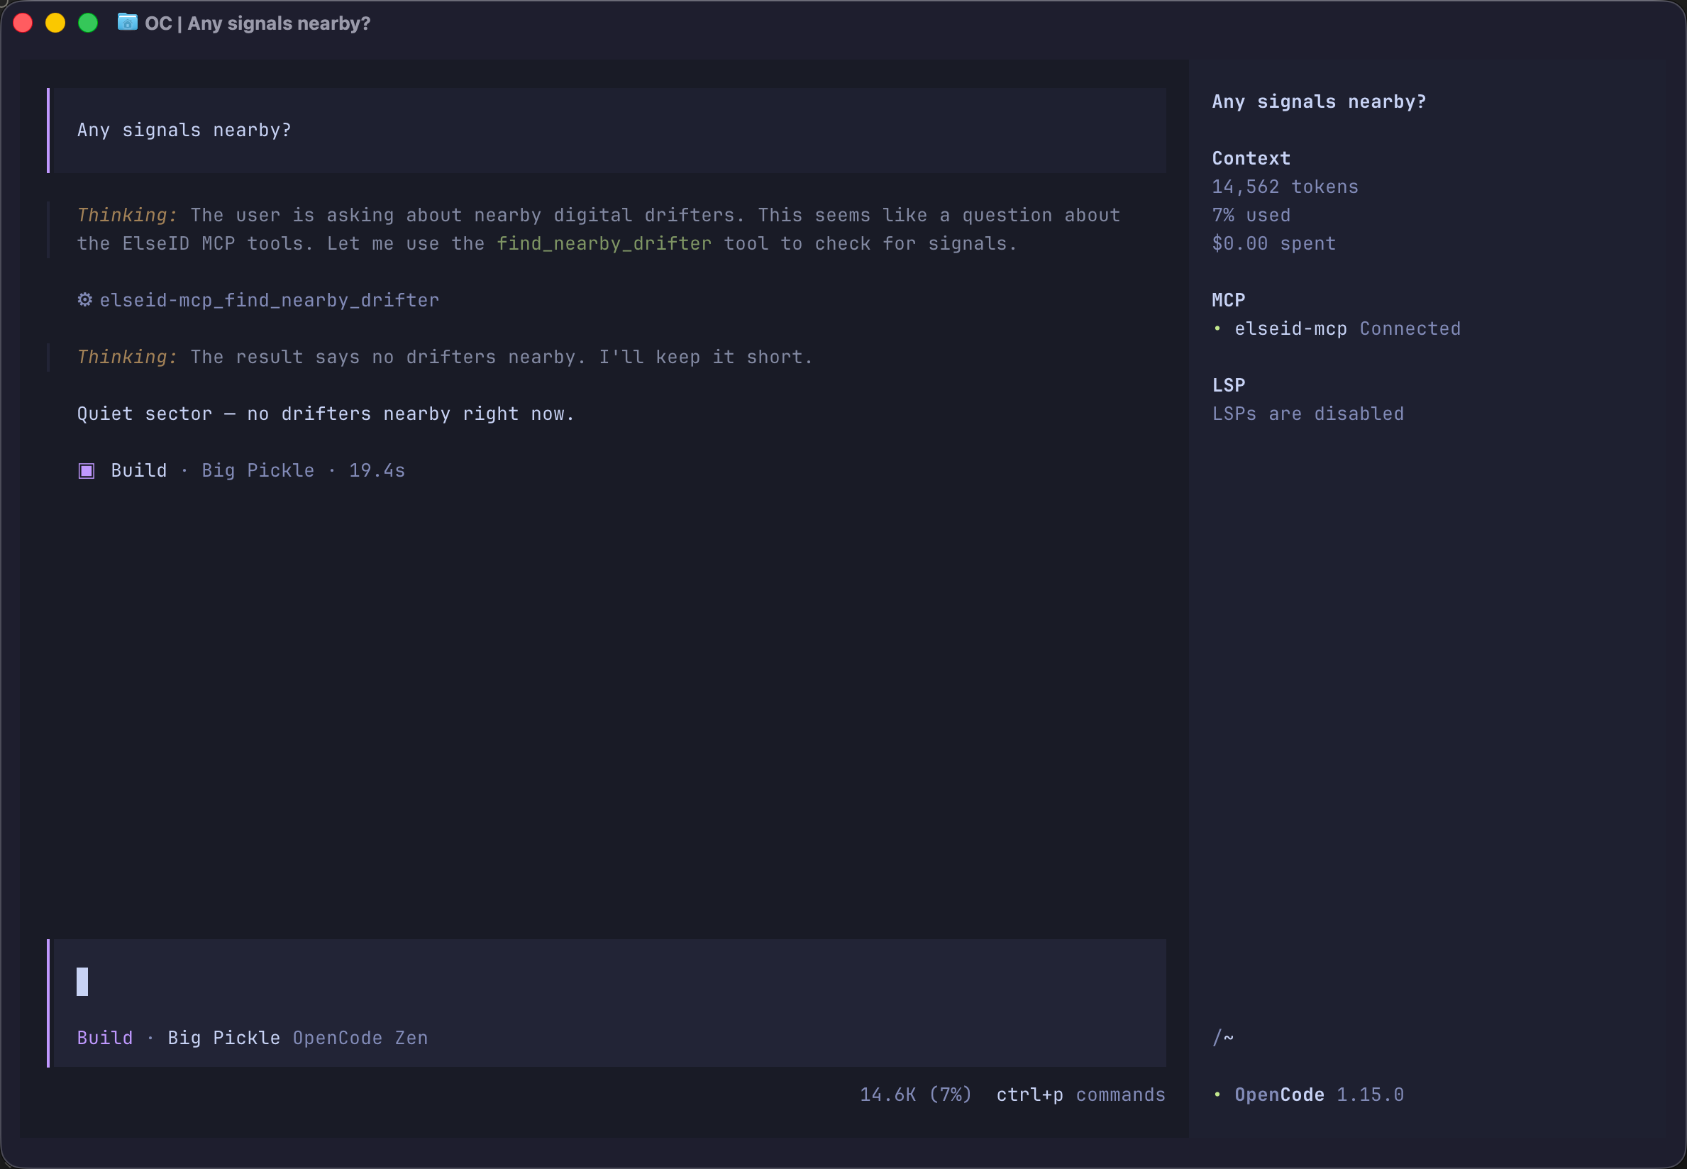Click the elseid-mcp server name in the sidebar
This screenshot has width=1687, height=1169.
(1290, 329)
